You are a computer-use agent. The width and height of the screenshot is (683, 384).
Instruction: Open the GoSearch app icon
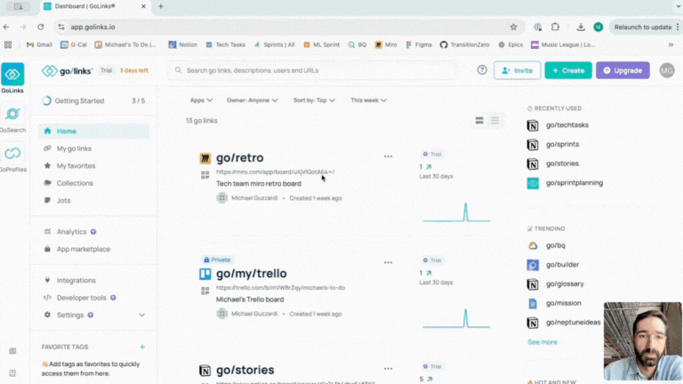tap(12, 115)
